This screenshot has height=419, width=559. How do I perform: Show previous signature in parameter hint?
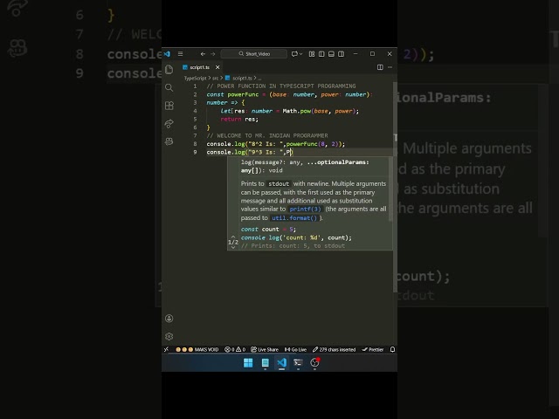tap(233, 237)
